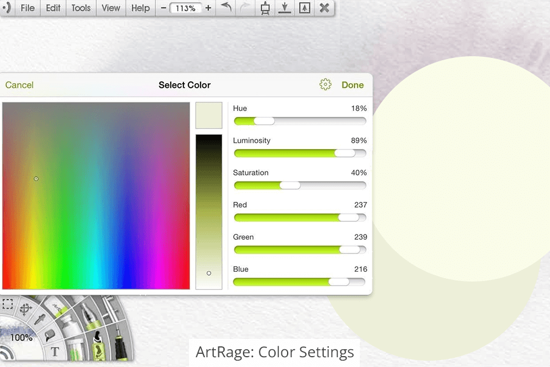Zoom out with the minus button

[163, 7]
